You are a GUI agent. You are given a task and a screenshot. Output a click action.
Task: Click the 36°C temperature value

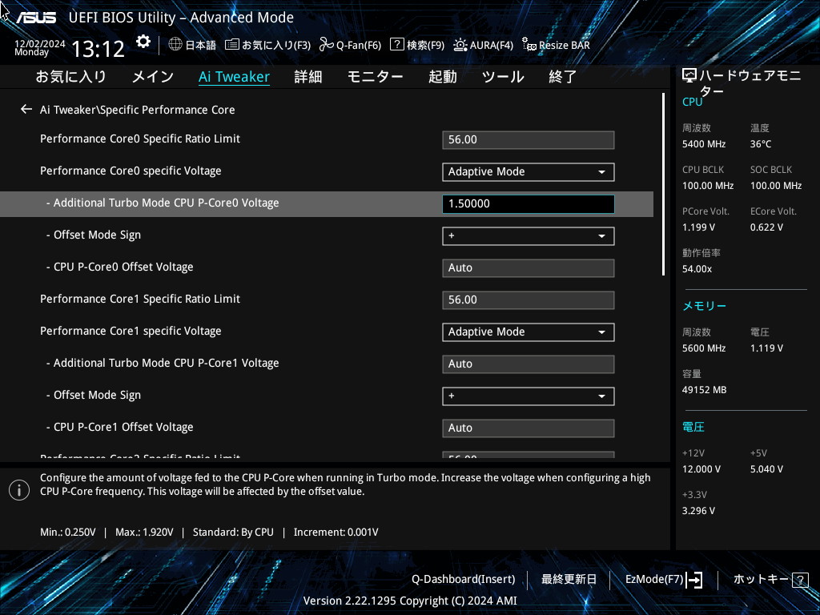tap(761, 144)
